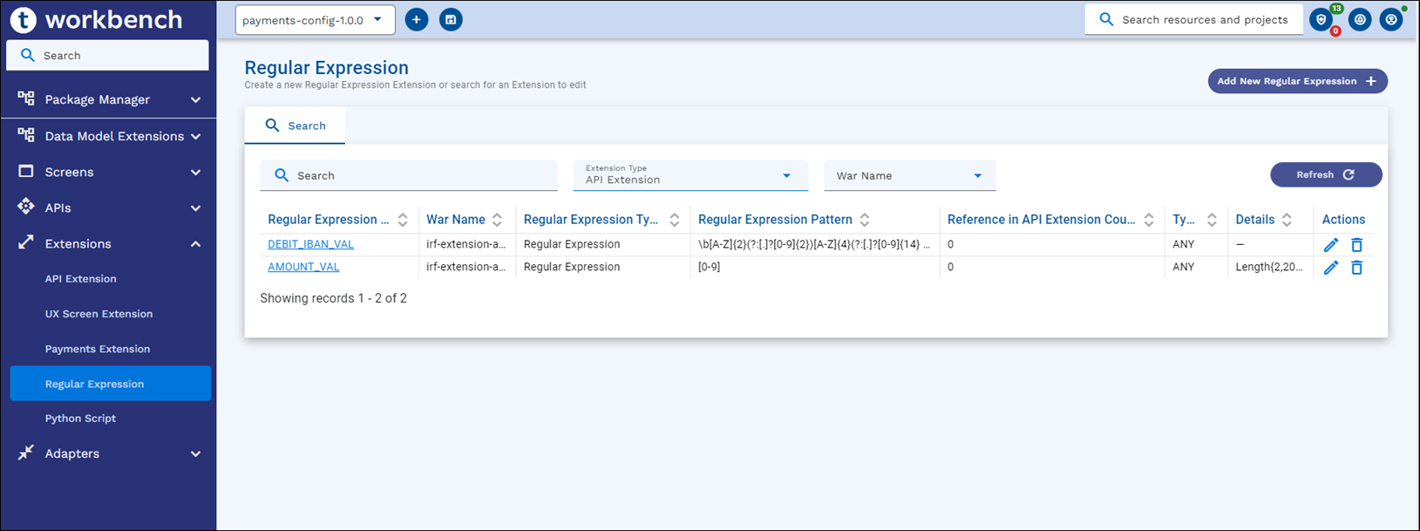
Task: Click the save icon in the top toolbar
Action: click(x=451, y=19)
